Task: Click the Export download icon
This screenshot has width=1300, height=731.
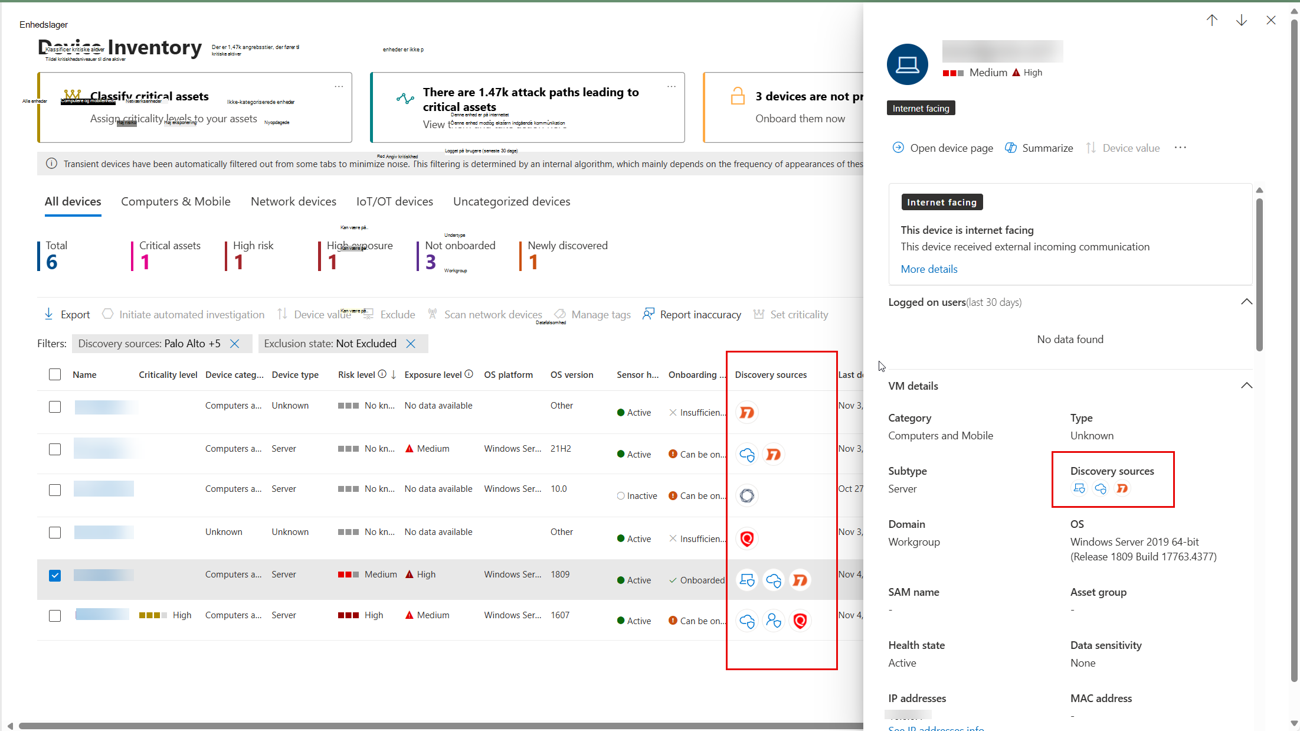Action: click(x=48, y=314)
